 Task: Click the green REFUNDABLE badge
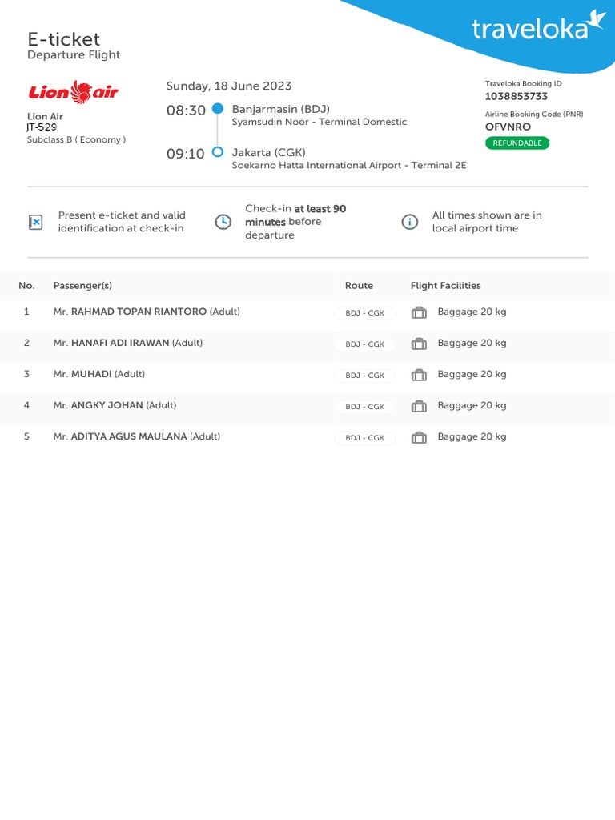pyautogui.click(x=517, y=143)
